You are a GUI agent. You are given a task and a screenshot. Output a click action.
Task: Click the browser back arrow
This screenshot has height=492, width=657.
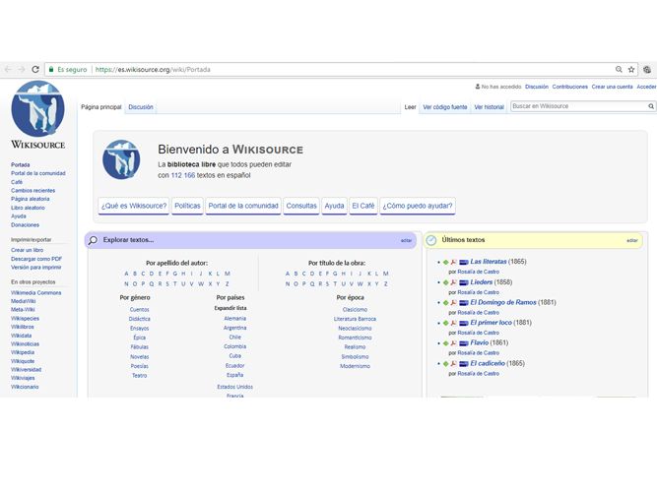[x=8, y=70]
